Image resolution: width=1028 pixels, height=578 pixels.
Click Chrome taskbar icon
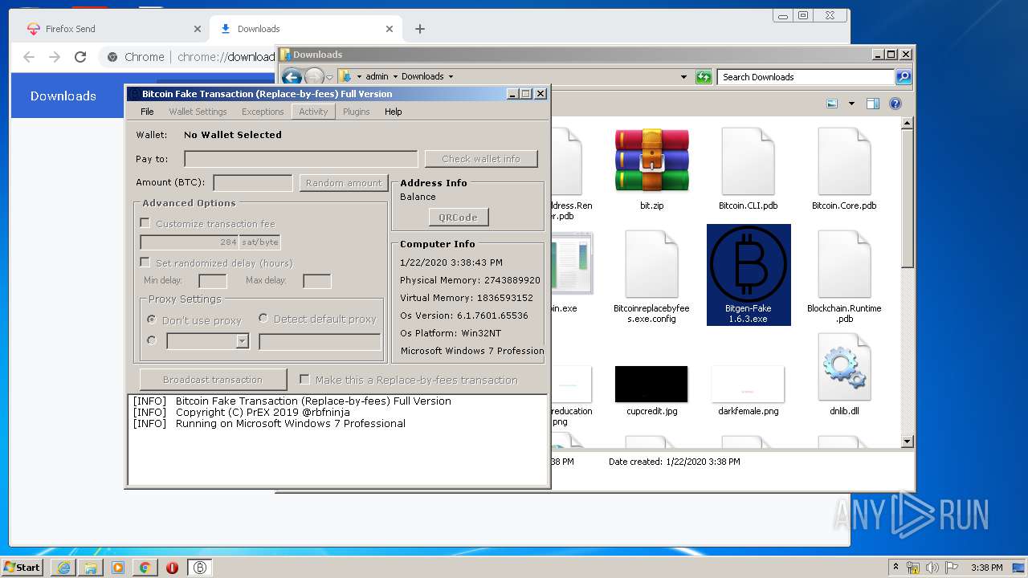(x=145, y=568)
